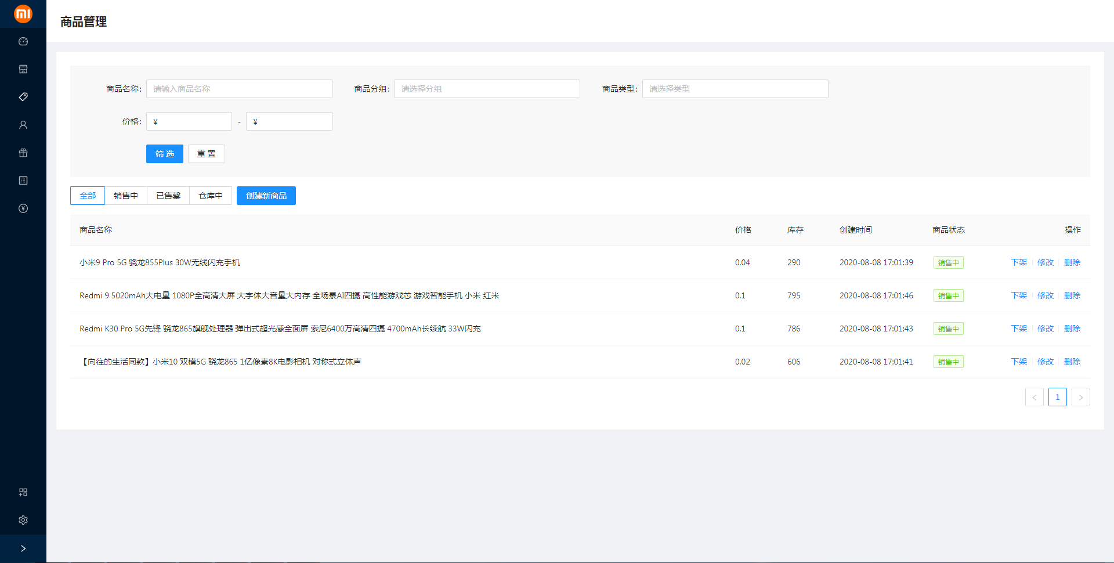This screenshot has width=1114, height=563.
Task: Click price value 0.04
Action: point(743,262)
